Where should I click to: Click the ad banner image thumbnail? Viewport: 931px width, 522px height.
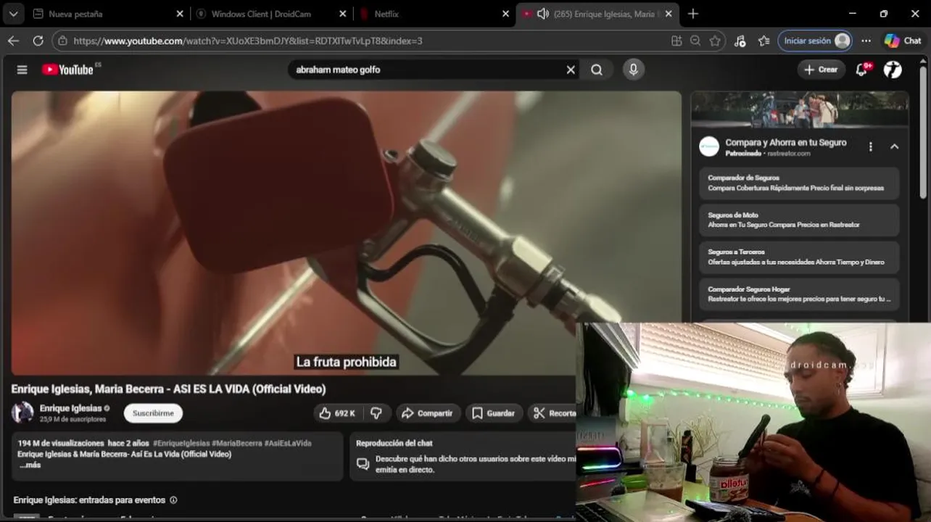(x=799, y=109)
